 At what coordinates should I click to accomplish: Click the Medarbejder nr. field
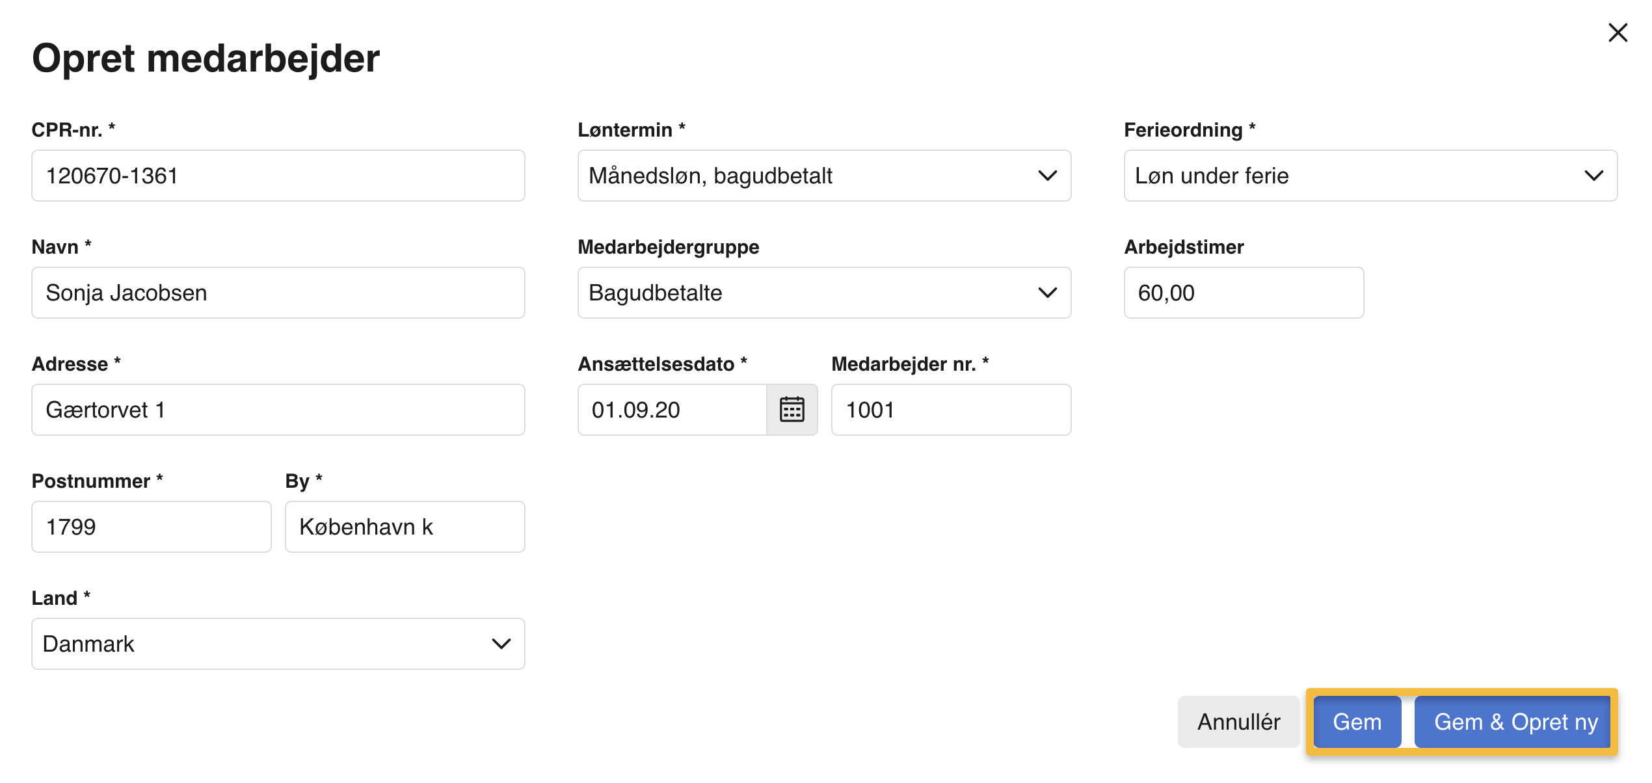(x=951, y=410)
